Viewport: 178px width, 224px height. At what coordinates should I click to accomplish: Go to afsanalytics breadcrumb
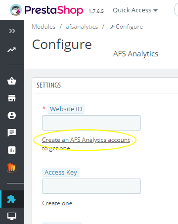click(x=82, y=27)
